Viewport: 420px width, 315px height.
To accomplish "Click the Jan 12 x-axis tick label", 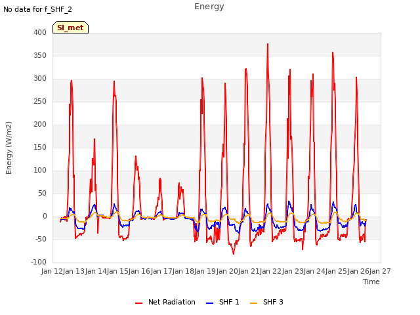I will pyautogui.click(x=52, y=271).
